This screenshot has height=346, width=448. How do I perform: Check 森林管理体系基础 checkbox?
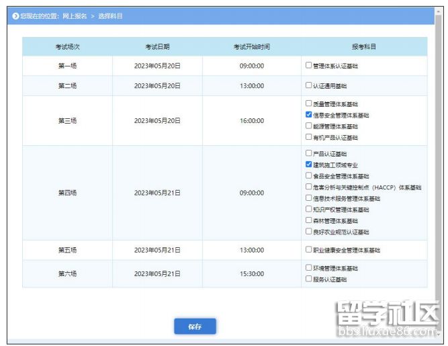tap(309, 220)
